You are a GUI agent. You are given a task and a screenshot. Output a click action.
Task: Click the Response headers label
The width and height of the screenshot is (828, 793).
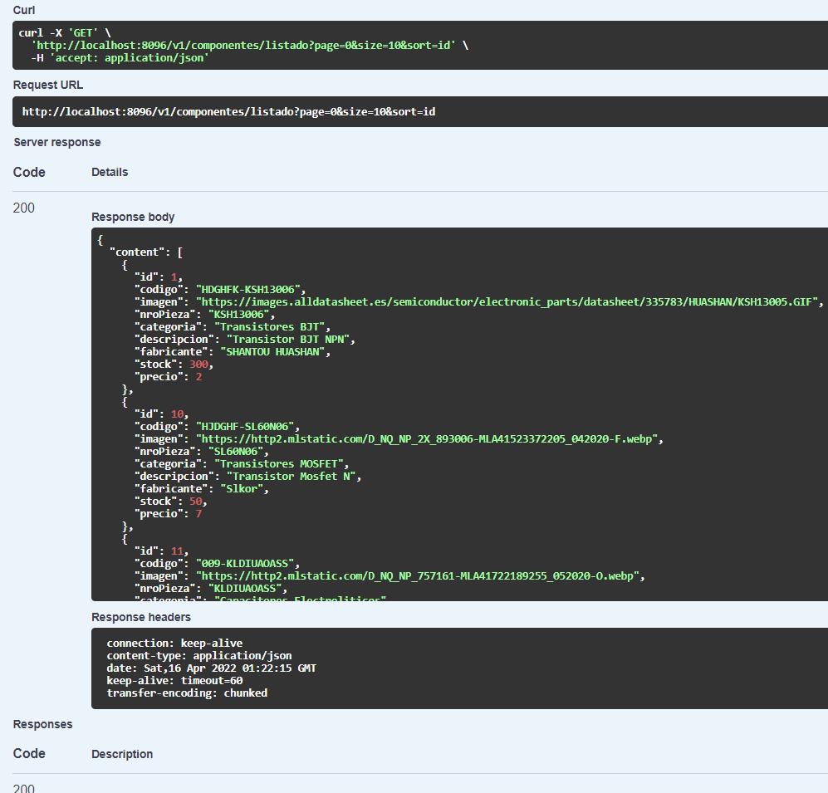[x=141, y=617]
